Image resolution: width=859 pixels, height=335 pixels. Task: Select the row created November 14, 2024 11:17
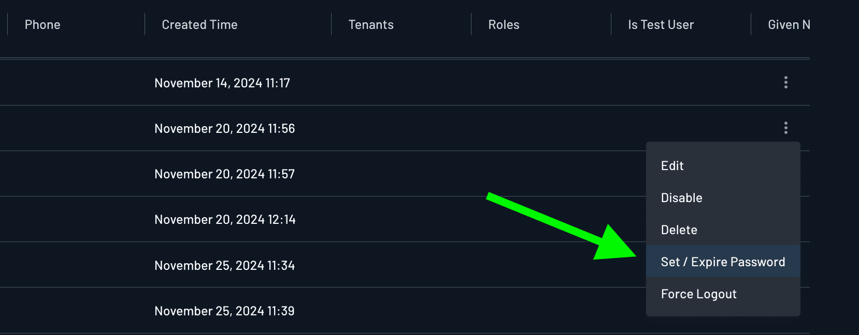222,83
